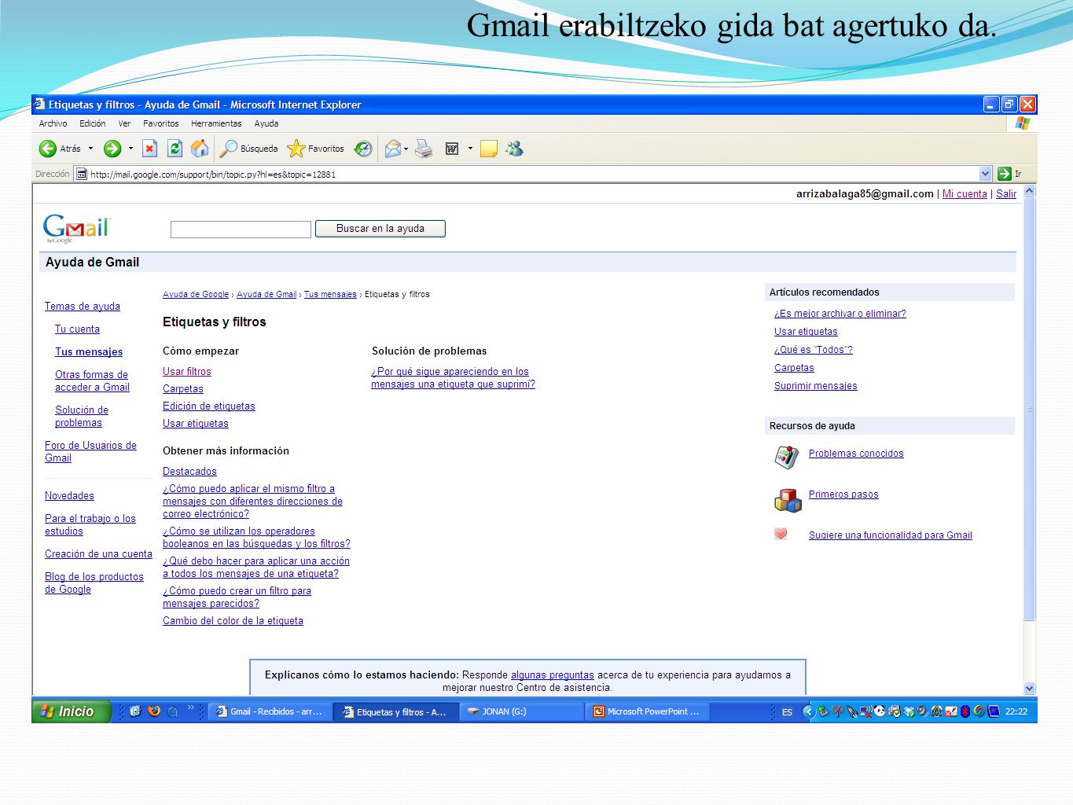
Task: Click Ayuda de Google breadcrumb link
Action: point(196,294)
